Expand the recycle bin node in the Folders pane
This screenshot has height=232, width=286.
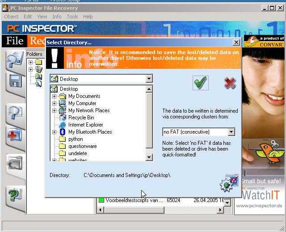pyautogui.click(x=31, y=69)
